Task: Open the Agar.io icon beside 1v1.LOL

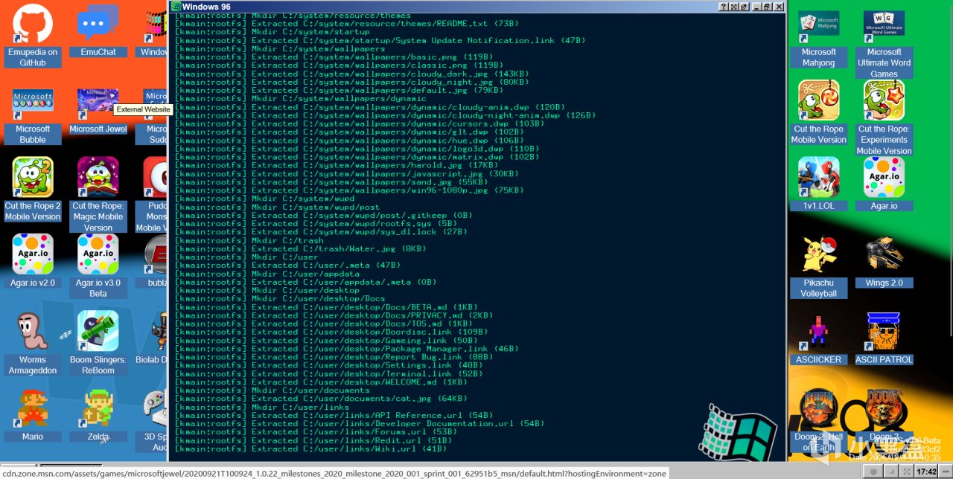Action: point(884,184)
